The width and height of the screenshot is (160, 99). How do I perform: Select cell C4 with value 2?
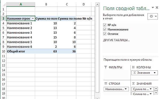click(x=67, y=23)
